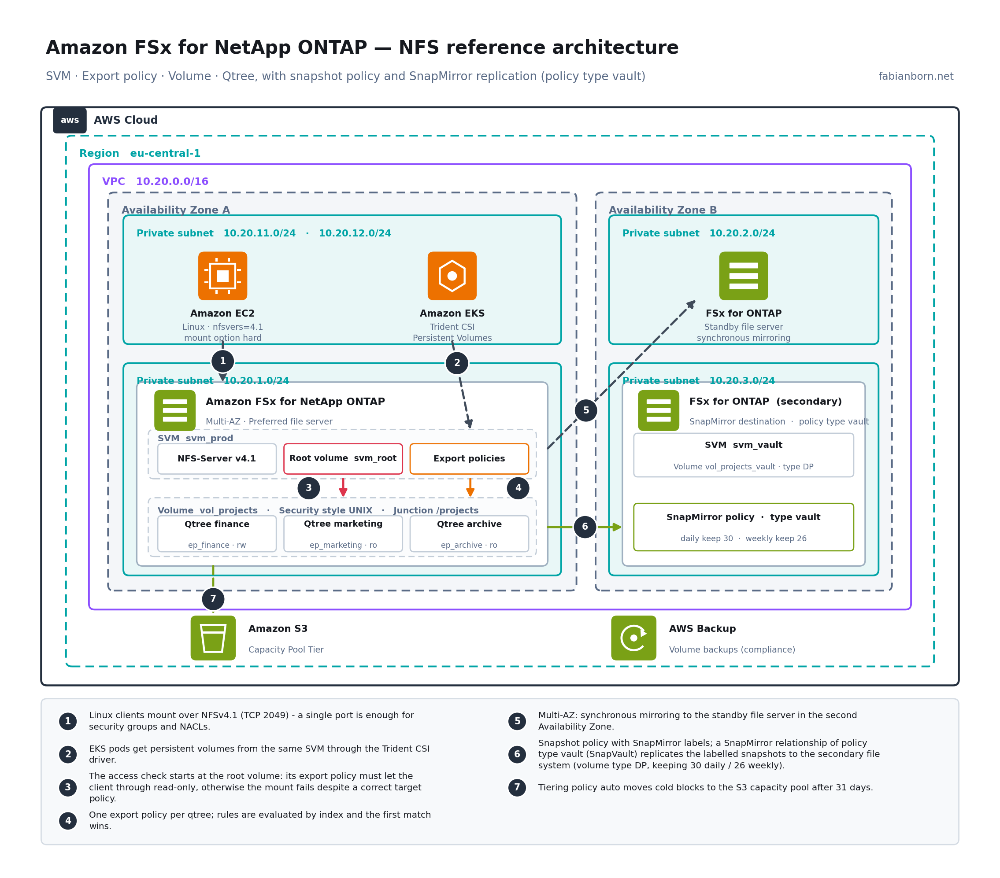Viewport: 1000px width, 878px height.
Task: Click the Amazon S3 bucket icon
Action: (213, 638)
